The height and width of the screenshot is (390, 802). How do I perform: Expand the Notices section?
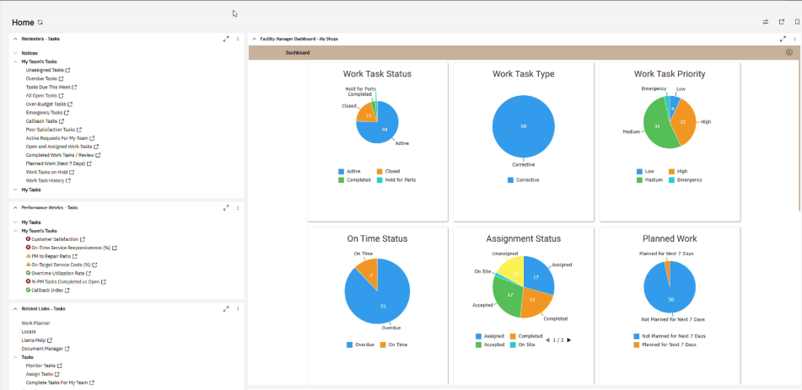pyautogui.click(x=15, y=53)
